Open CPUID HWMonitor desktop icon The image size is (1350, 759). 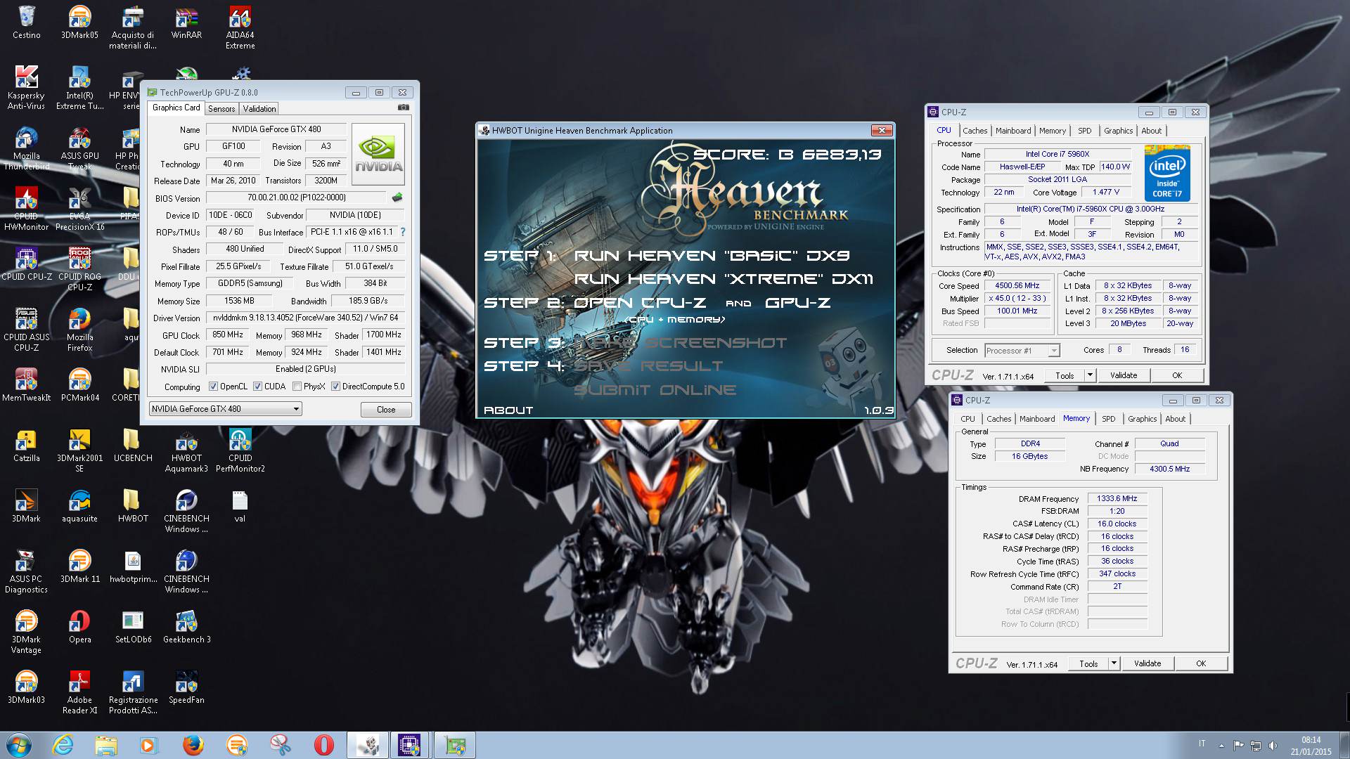coord(26,208)
